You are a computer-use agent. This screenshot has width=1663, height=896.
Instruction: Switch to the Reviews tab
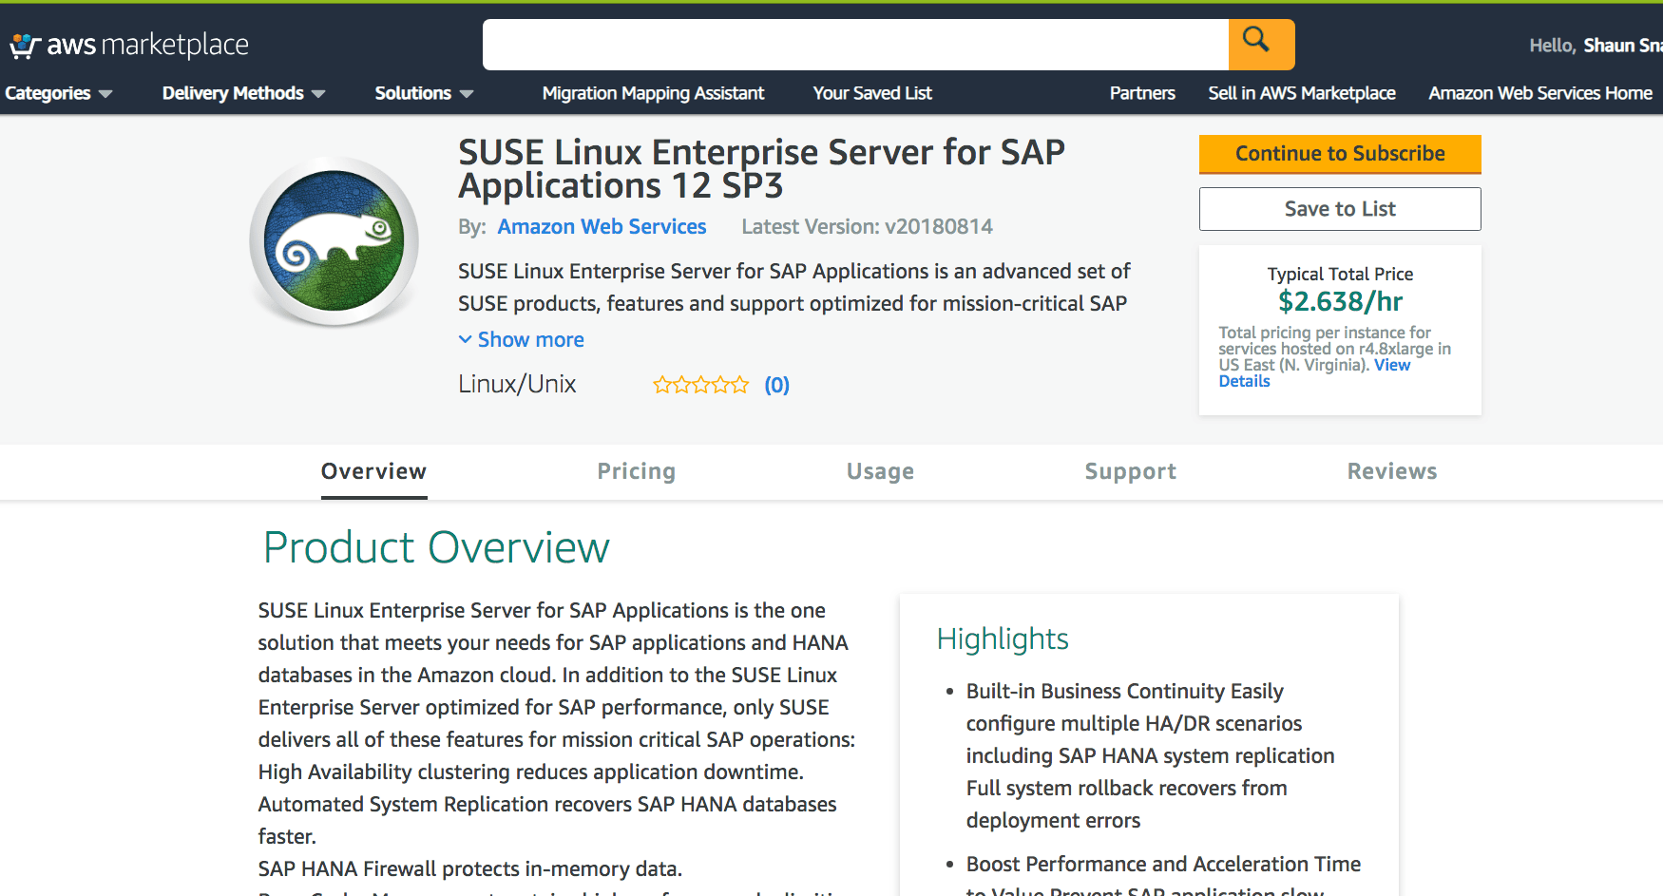click(1392, 471)
